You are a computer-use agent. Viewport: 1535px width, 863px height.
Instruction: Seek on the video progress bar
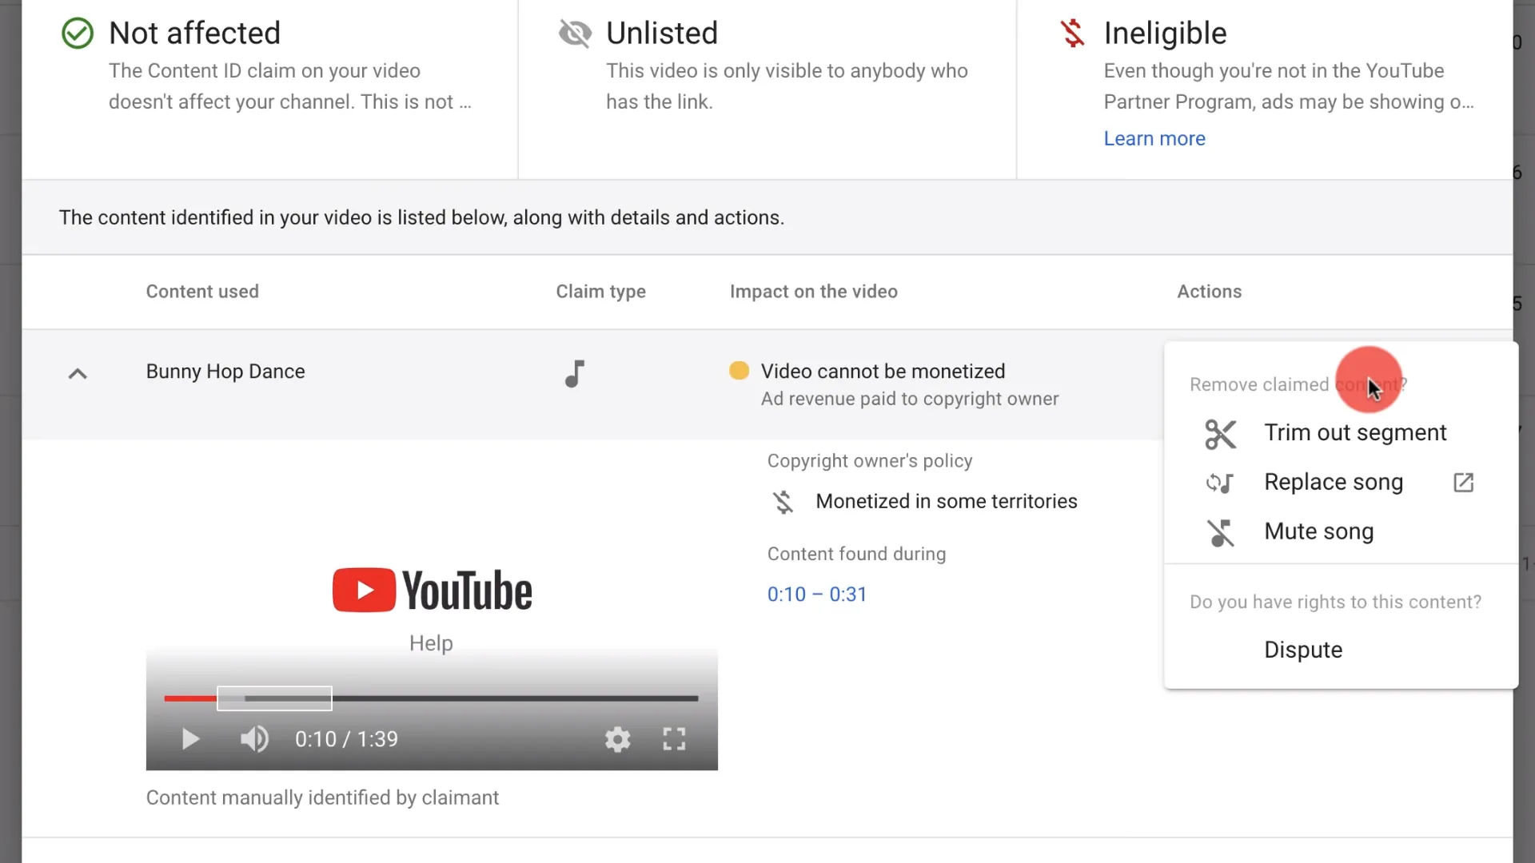pos(431,698)
